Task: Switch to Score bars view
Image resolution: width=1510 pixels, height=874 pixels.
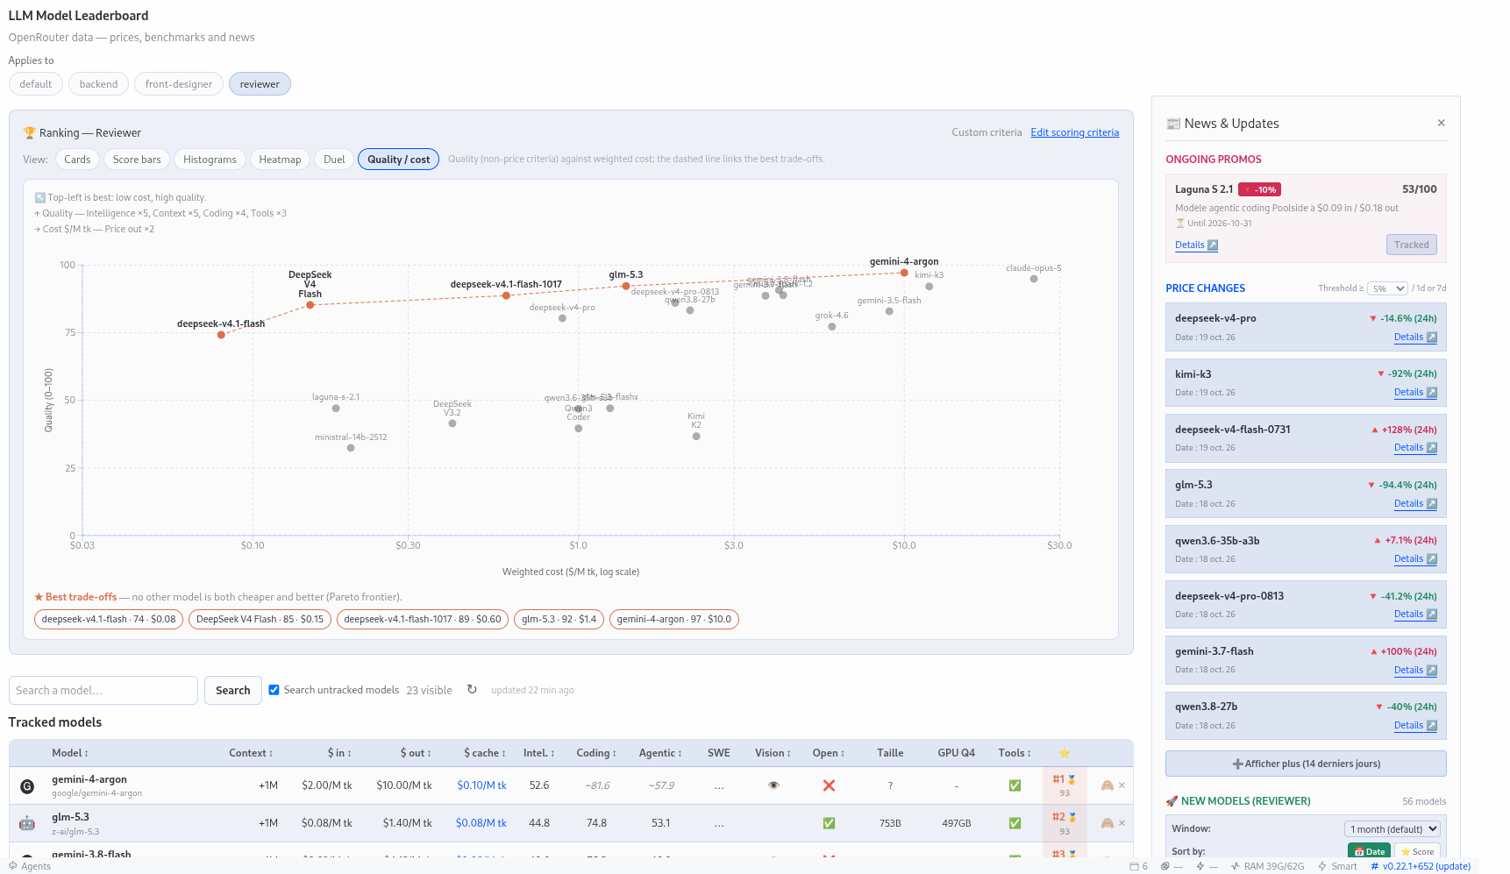Action: pyautogui.click(x=137, y=160)
